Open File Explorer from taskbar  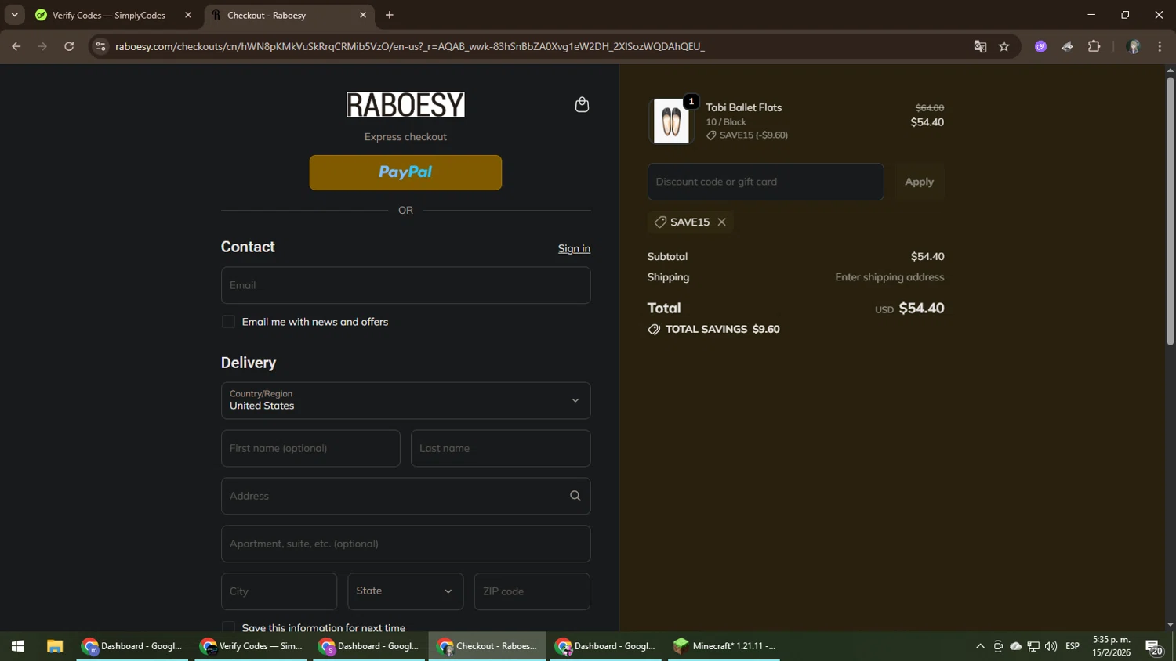[54, 646]
